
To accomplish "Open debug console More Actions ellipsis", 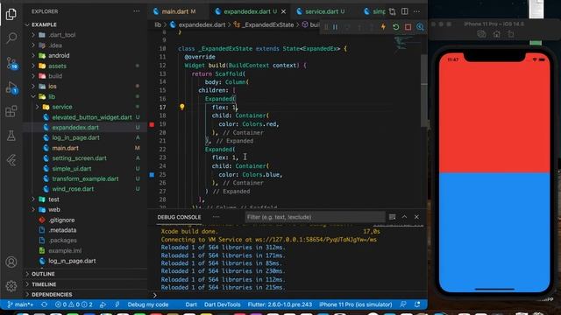I will (x=216, y=217).
